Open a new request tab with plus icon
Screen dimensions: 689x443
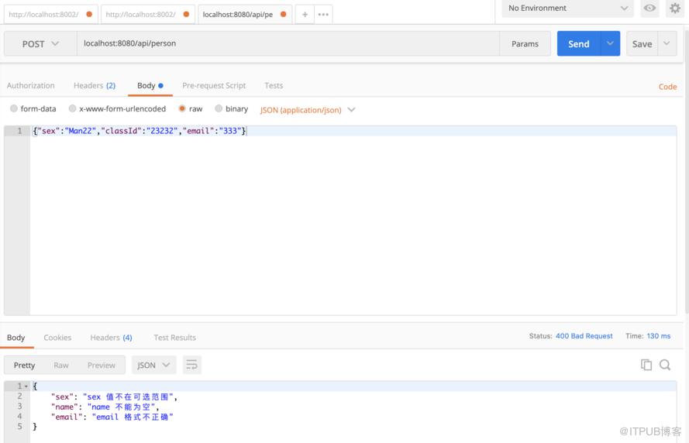coord(305,15)
